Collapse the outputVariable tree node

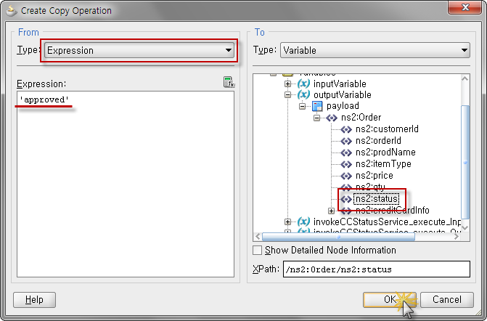pos(287,95)
